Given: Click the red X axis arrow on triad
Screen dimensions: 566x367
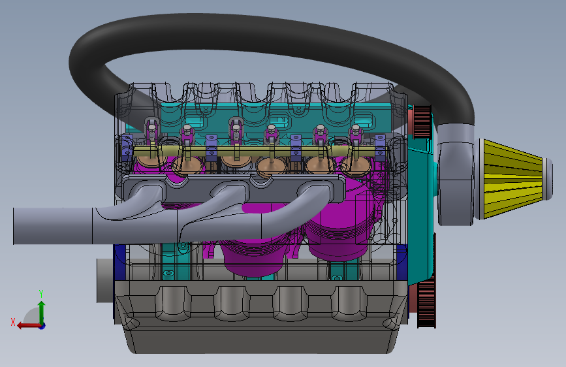Looking at the screenshot, I should coord(29,326).
